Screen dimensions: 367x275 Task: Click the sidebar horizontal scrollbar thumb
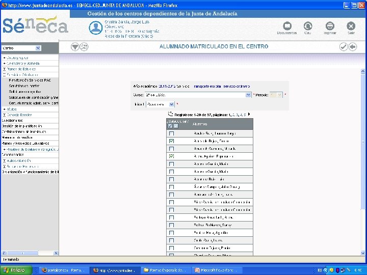point(22,253)
